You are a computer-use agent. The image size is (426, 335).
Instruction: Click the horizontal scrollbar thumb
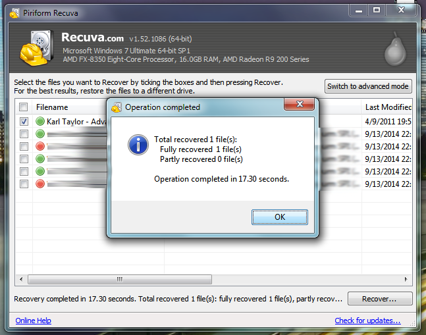120,279
